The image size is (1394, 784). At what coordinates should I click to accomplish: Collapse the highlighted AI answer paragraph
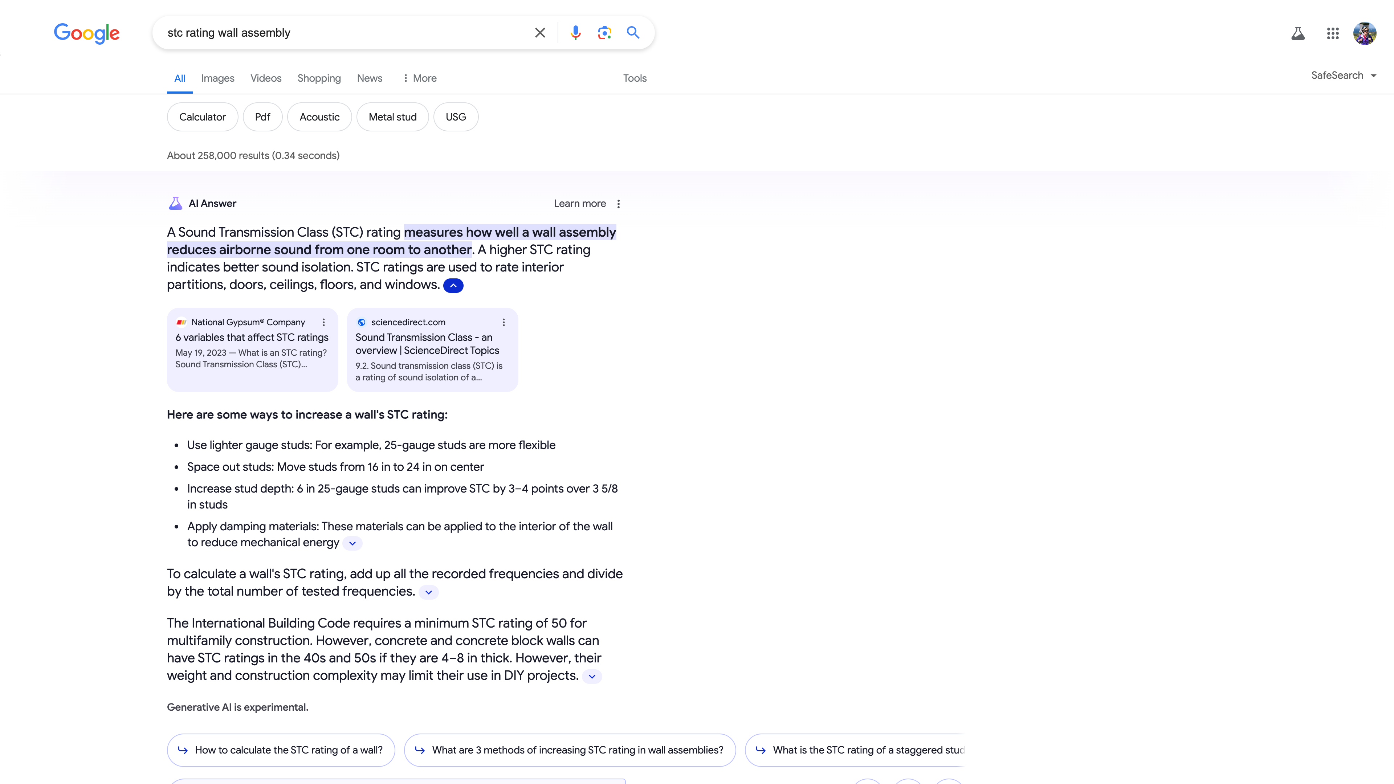pos(453,285)
